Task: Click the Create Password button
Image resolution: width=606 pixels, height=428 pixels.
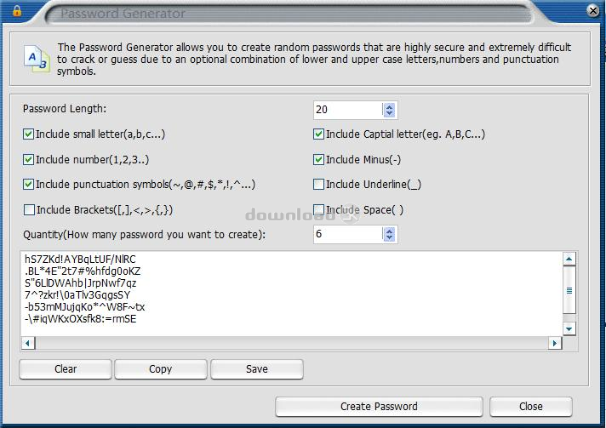Action: click(379, 407)
